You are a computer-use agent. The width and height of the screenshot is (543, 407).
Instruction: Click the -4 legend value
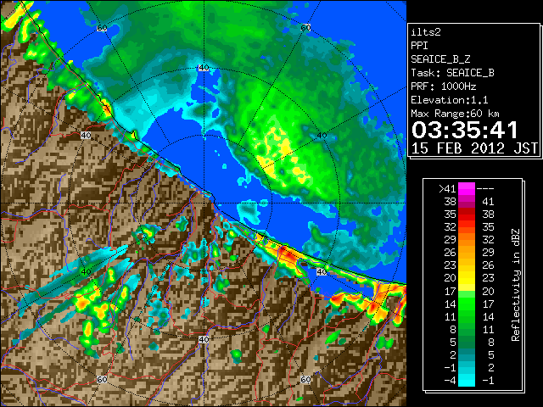[450, 380]
